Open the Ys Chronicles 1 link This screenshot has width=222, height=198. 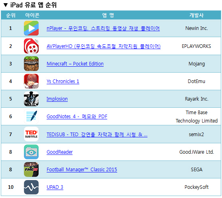pyautogui.click(x=63, y=81)
